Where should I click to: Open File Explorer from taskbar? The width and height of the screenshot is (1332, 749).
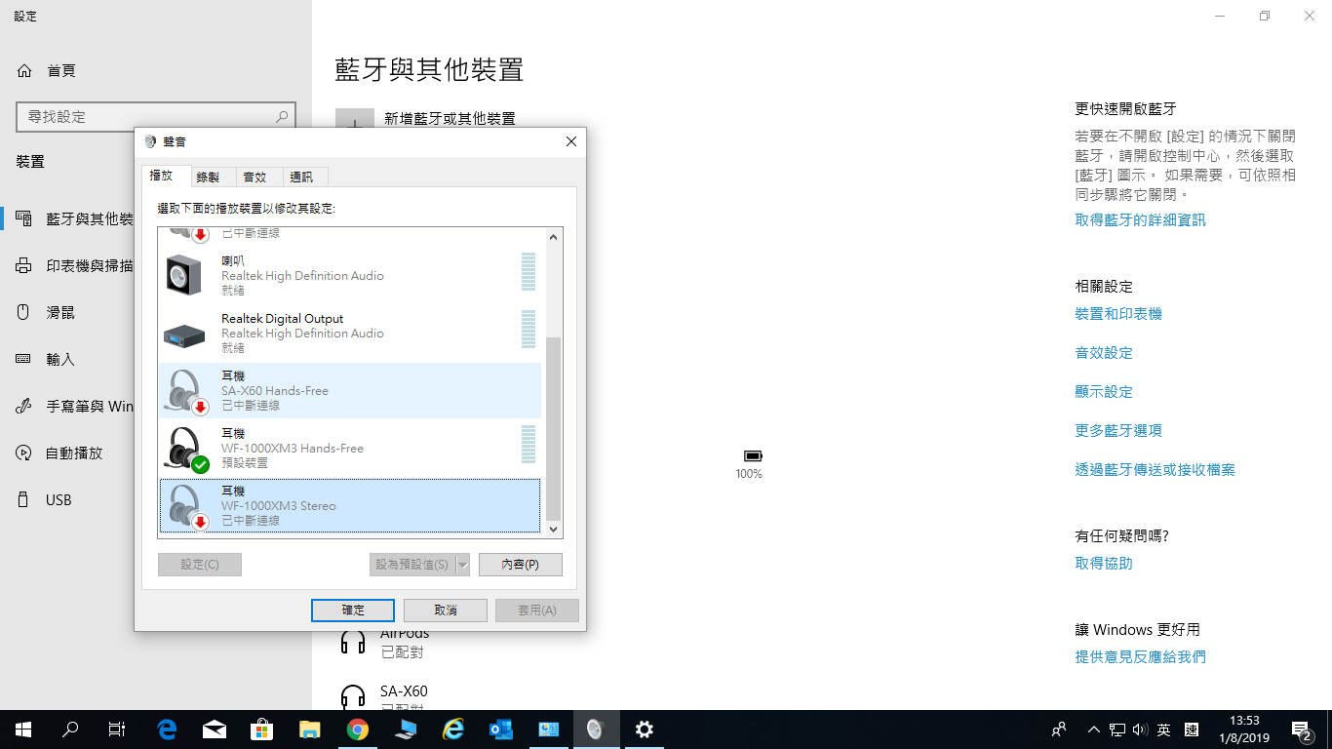click(x=310, y=729)
